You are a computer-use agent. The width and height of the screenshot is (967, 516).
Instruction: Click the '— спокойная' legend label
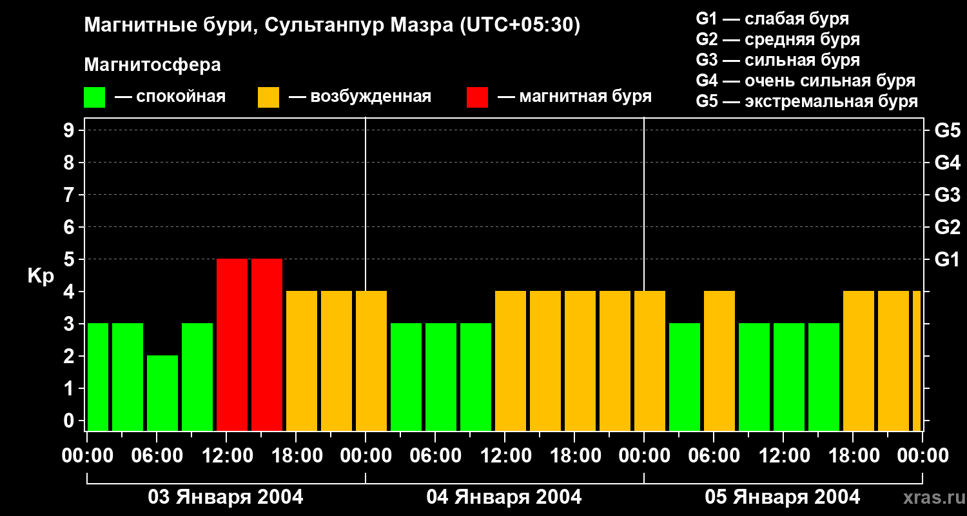tap(170, 97)
